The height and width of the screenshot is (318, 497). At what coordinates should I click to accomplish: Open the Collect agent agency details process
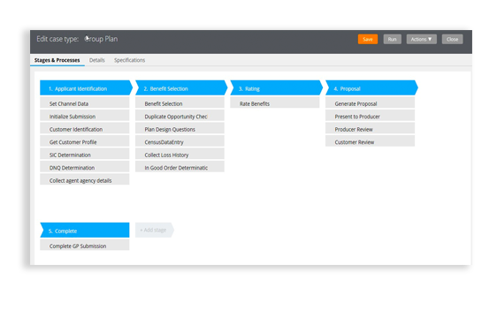click(x=85, y=179)
